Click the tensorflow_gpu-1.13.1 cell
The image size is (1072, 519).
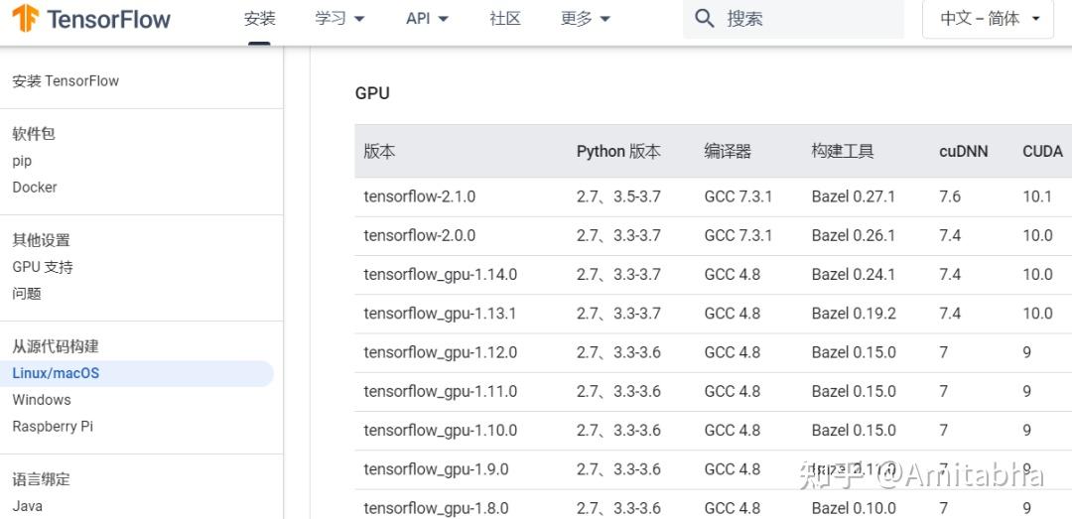pyautogui.click(x=441, y=314)
